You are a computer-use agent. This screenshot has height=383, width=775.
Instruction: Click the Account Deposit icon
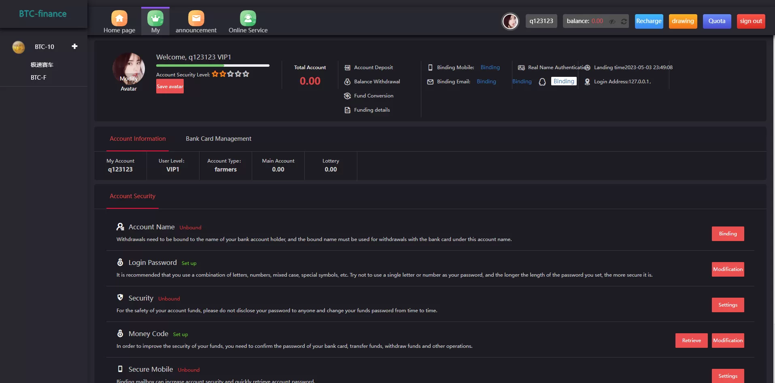click(x=347, y=68)
